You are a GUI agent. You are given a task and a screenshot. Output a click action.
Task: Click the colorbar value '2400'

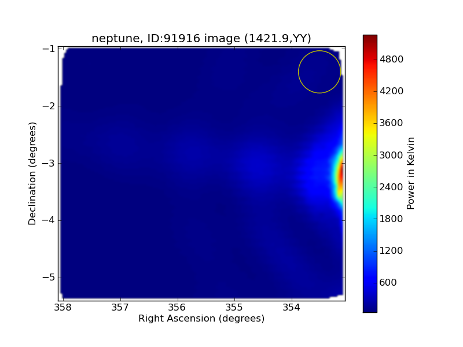(391, 187)
